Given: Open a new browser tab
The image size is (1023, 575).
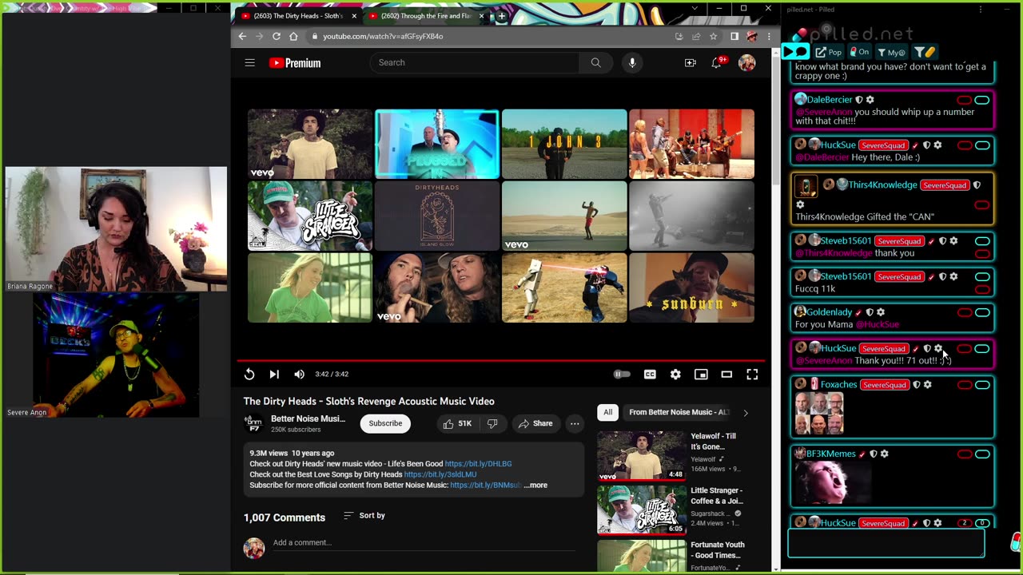Looking at the screenshot, I should click(x=502, y=16).
